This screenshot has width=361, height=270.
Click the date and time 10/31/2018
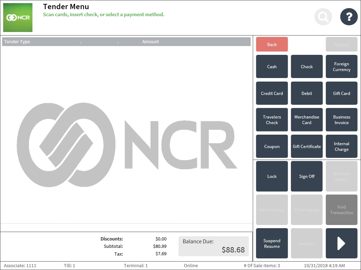coord(324,266)
